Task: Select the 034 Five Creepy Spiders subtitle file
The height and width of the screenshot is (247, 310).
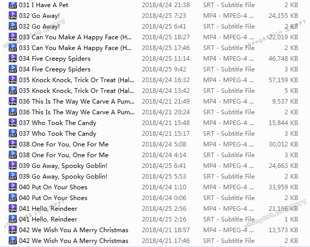Action: coord(55,69)
